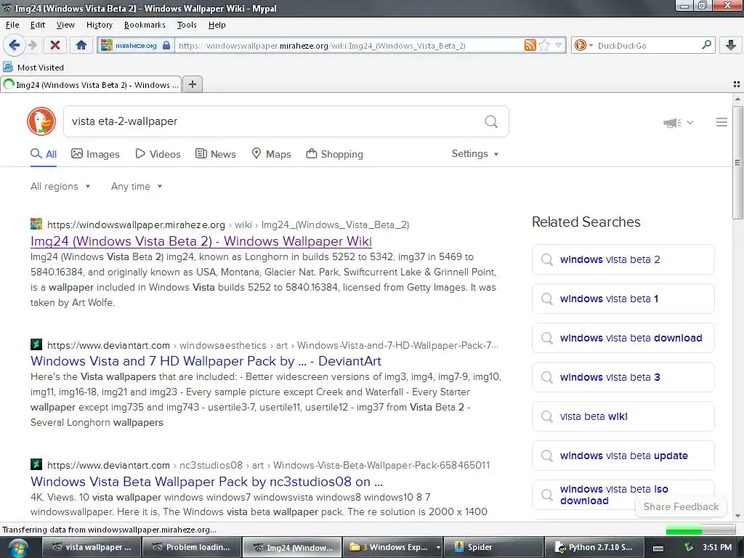Open the Edit menu
The width and height of the screenshot is (744, 558).
click(x=38, y=25)
